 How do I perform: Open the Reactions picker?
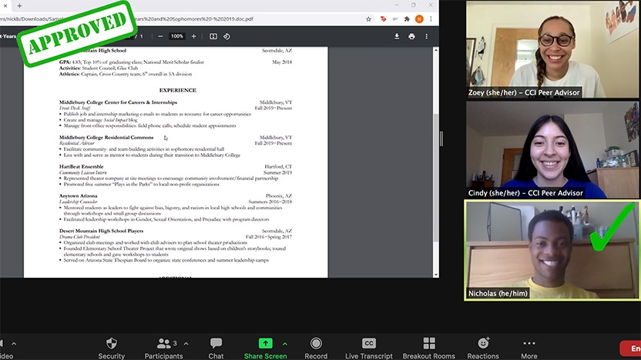tap(483, 348)
